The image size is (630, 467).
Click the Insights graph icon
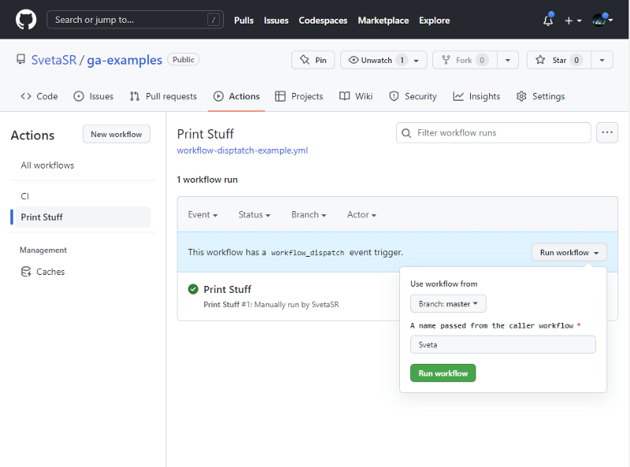click(x=458, y=96)
